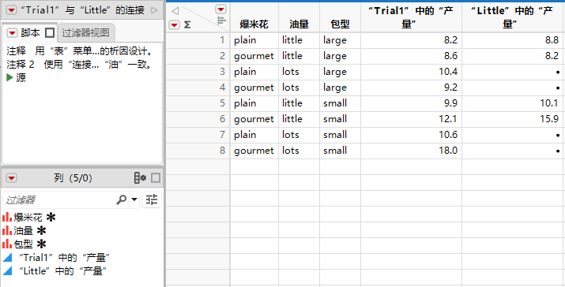The width and height of the screenshot is (565, 287).
Task: Click the cell with value 10.6
Action: tap(411, 135)
